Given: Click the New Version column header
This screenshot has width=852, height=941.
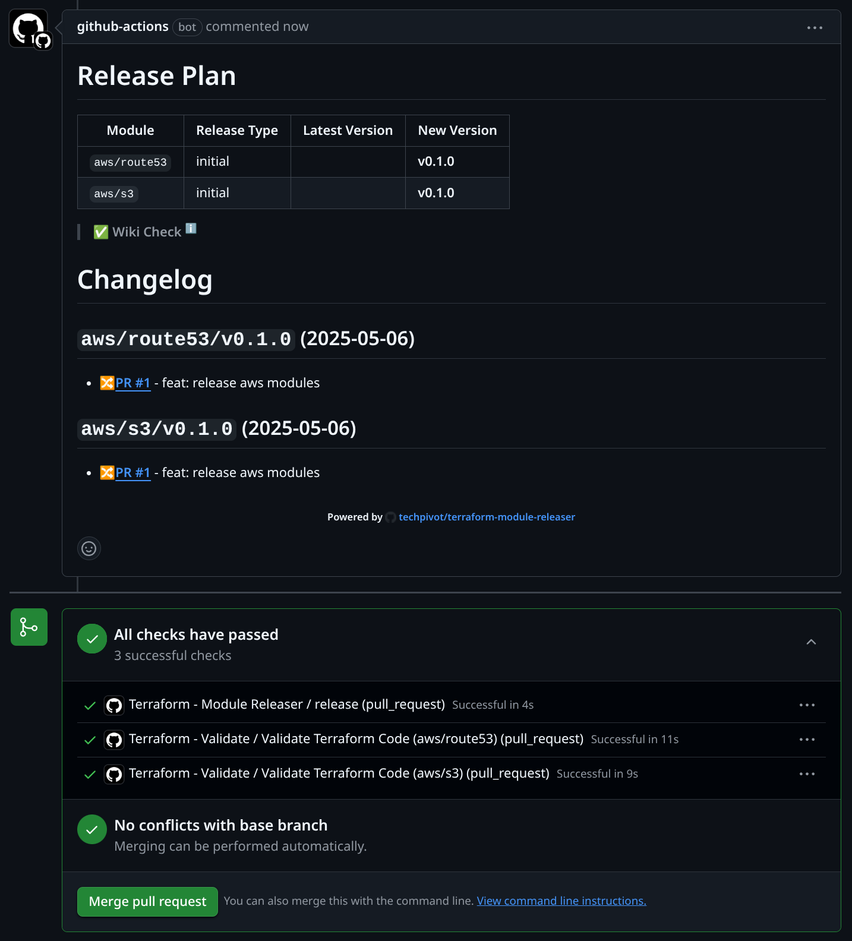Looking at the screenshot, I should 457,131.
